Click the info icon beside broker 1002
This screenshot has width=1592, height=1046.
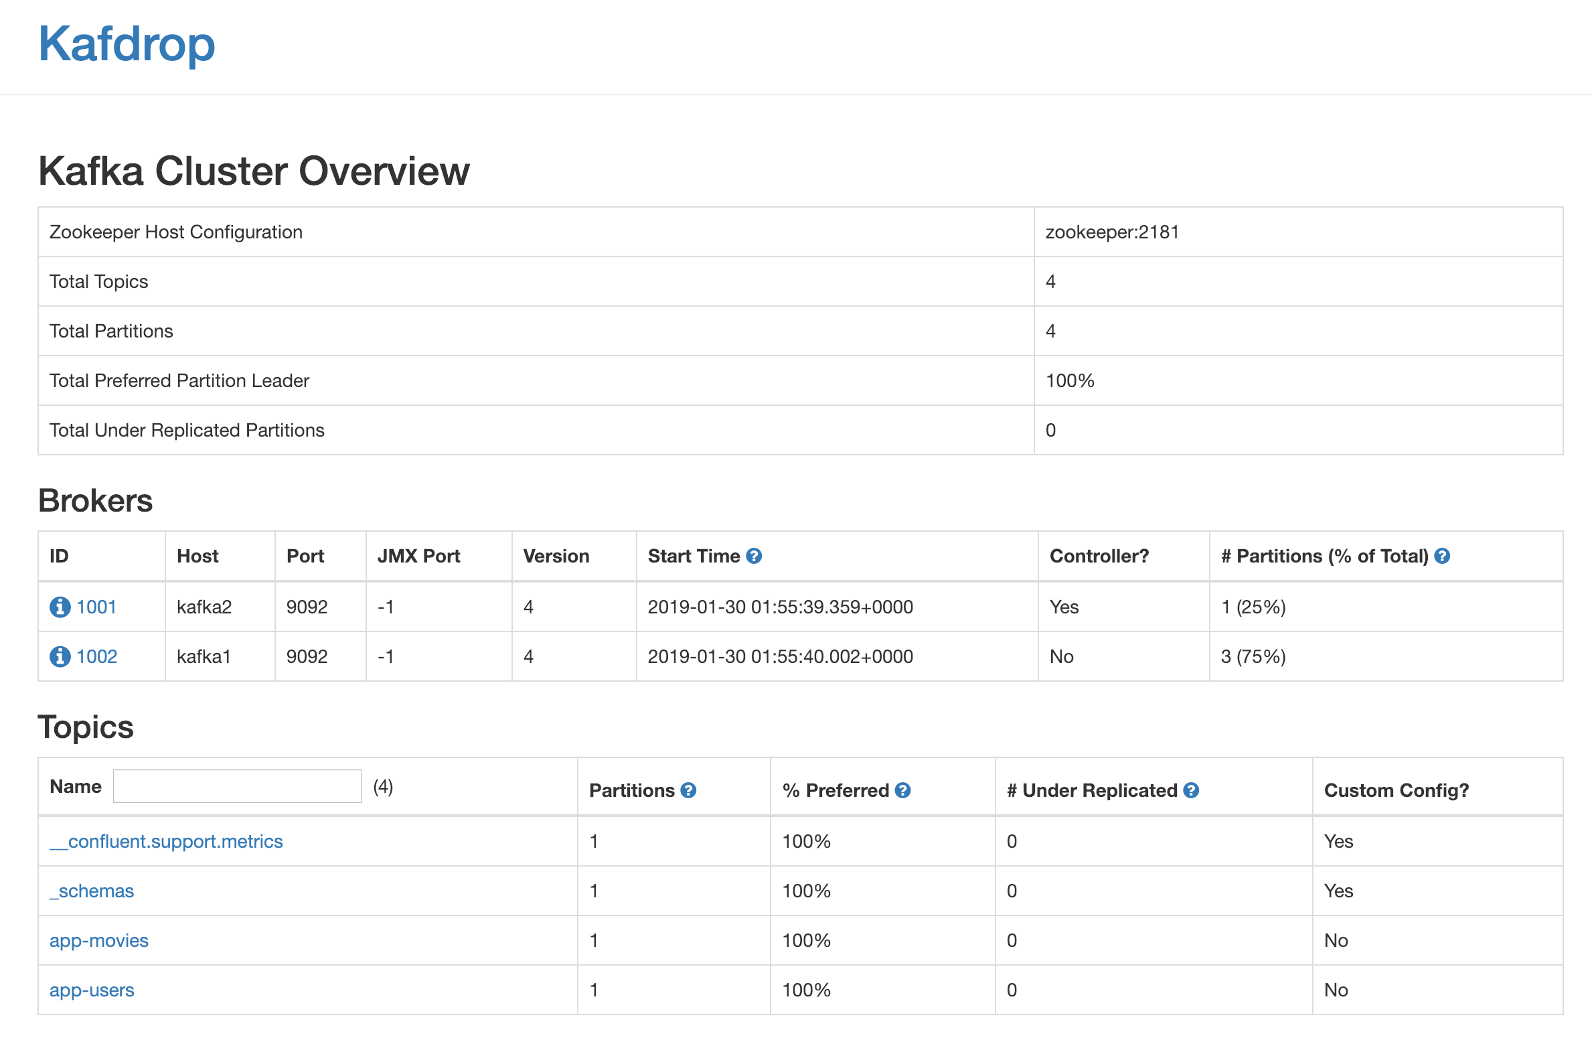point(60,656)
